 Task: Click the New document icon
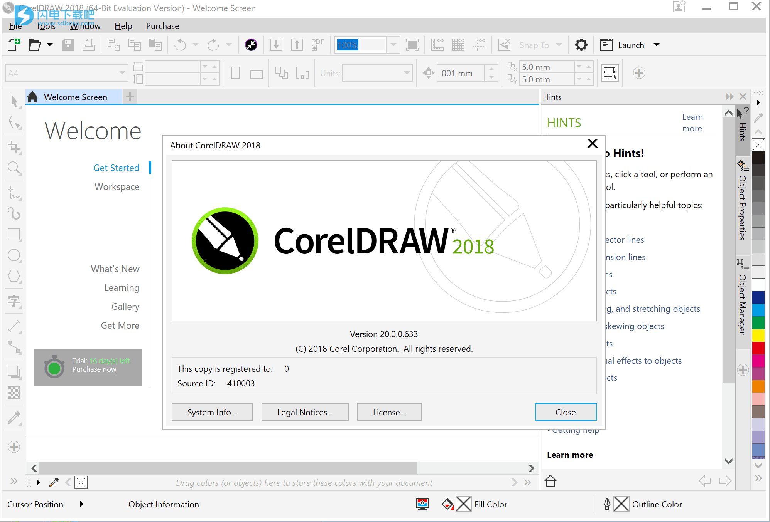14,45
